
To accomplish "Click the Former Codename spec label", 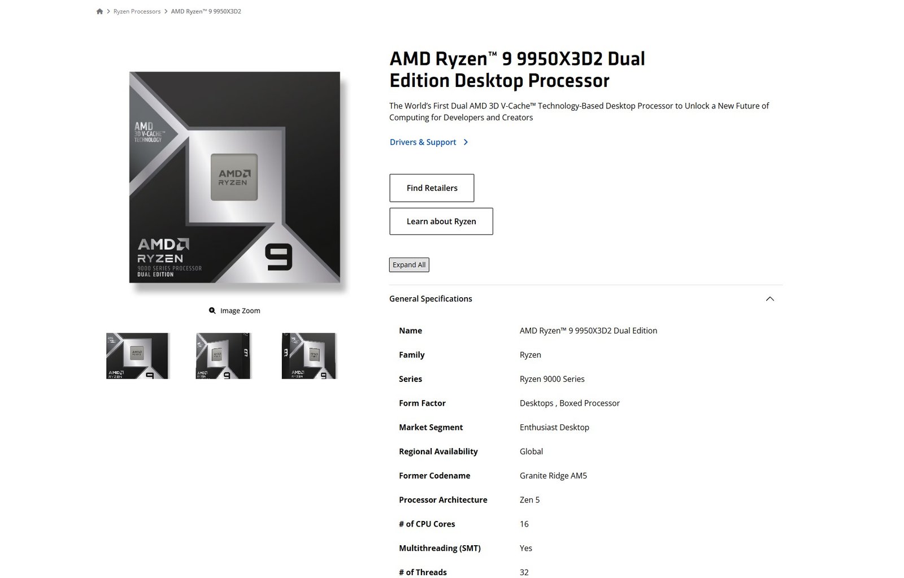I will coord(434,476).
